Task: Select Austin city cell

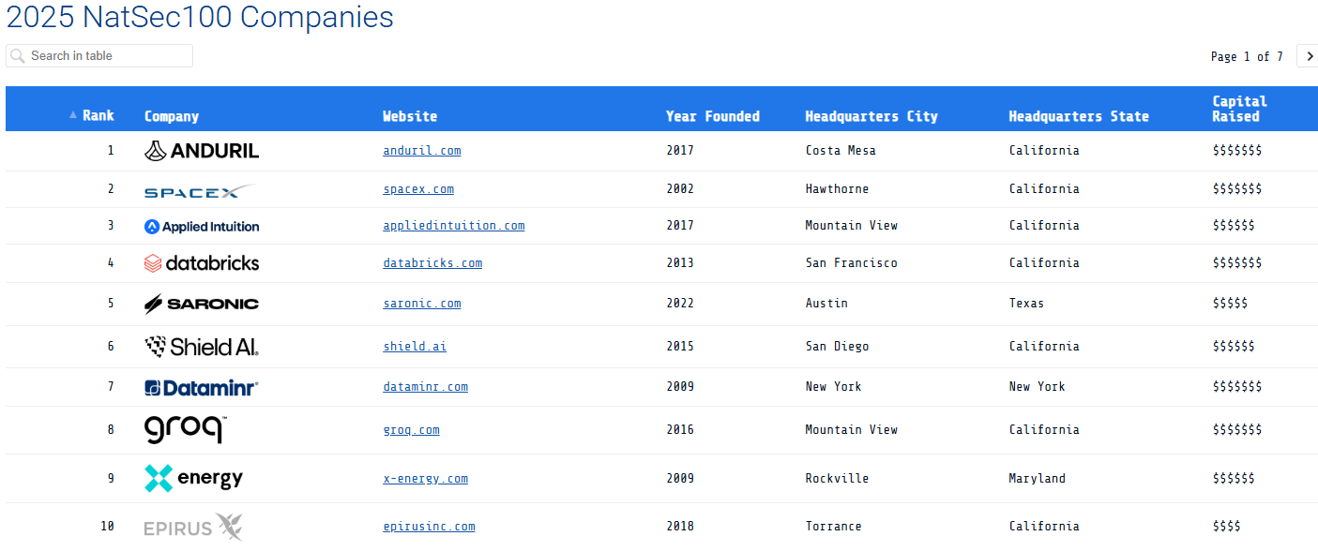Action: (x=826, y=304)
